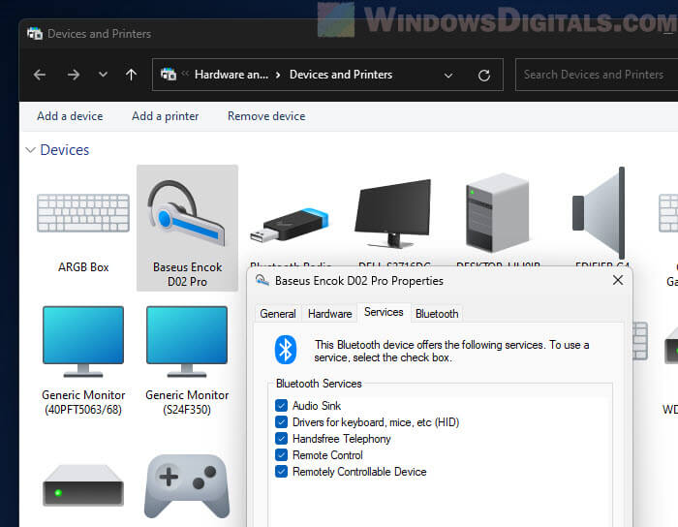Click the Search Devices and Printers field
Screen dimensions: 678x527
point(597,75)
